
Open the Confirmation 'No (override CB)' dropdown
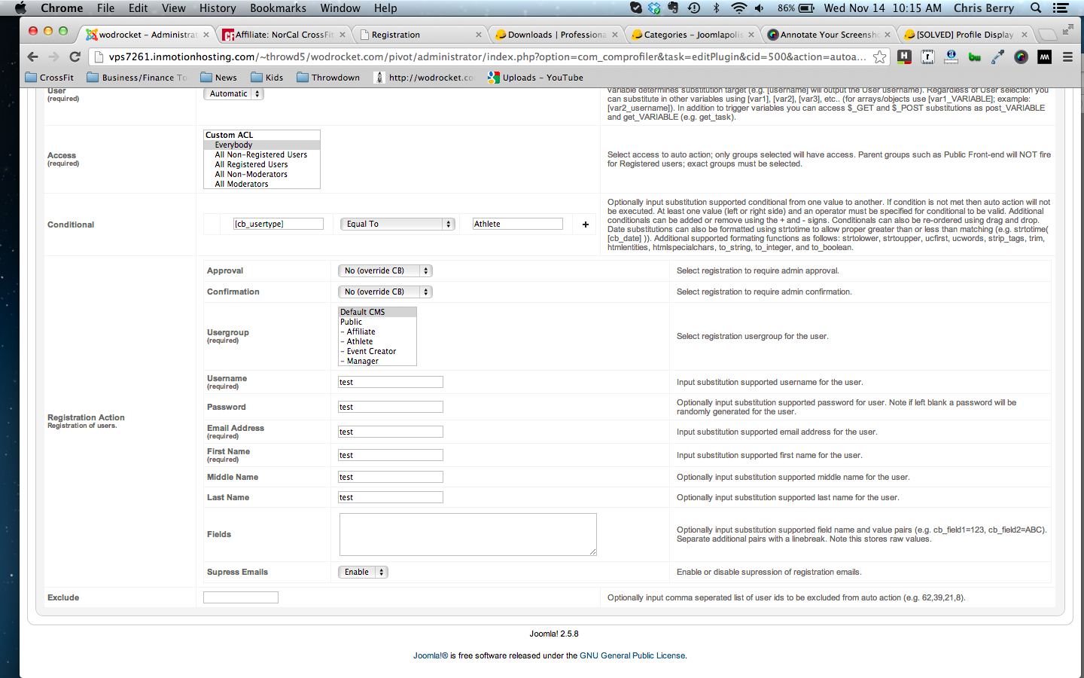tap(385, 292)
